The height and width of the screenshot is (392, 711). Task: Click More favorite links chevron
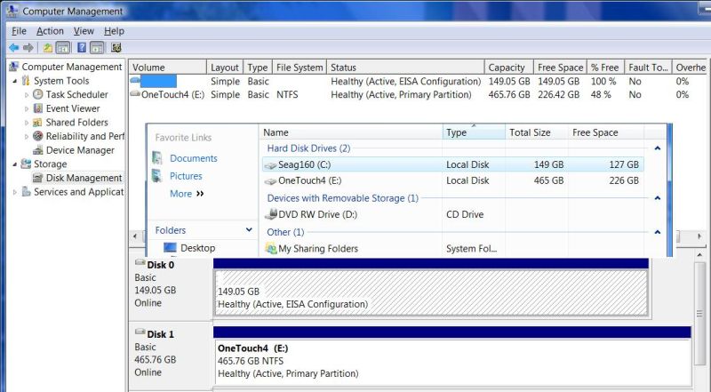coord(200,194)
